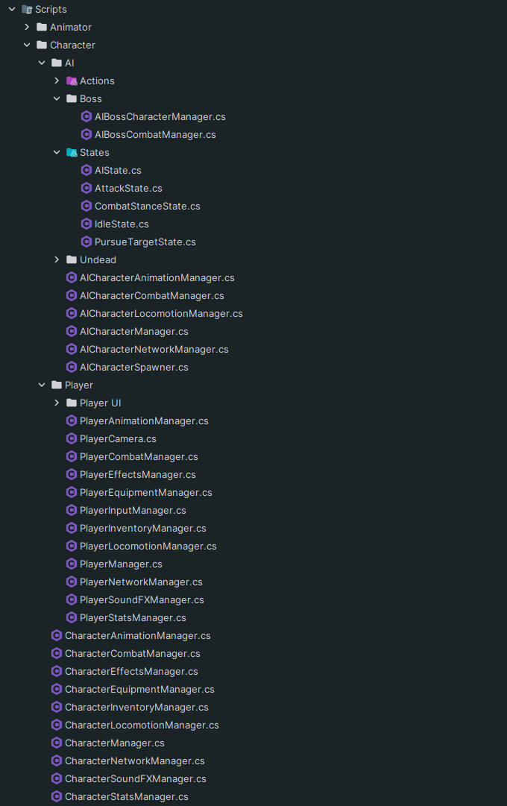The width and height of the screenshot is (507, 806).
Task: Collapse the Player folder
Action: click(x=42, y=385)
